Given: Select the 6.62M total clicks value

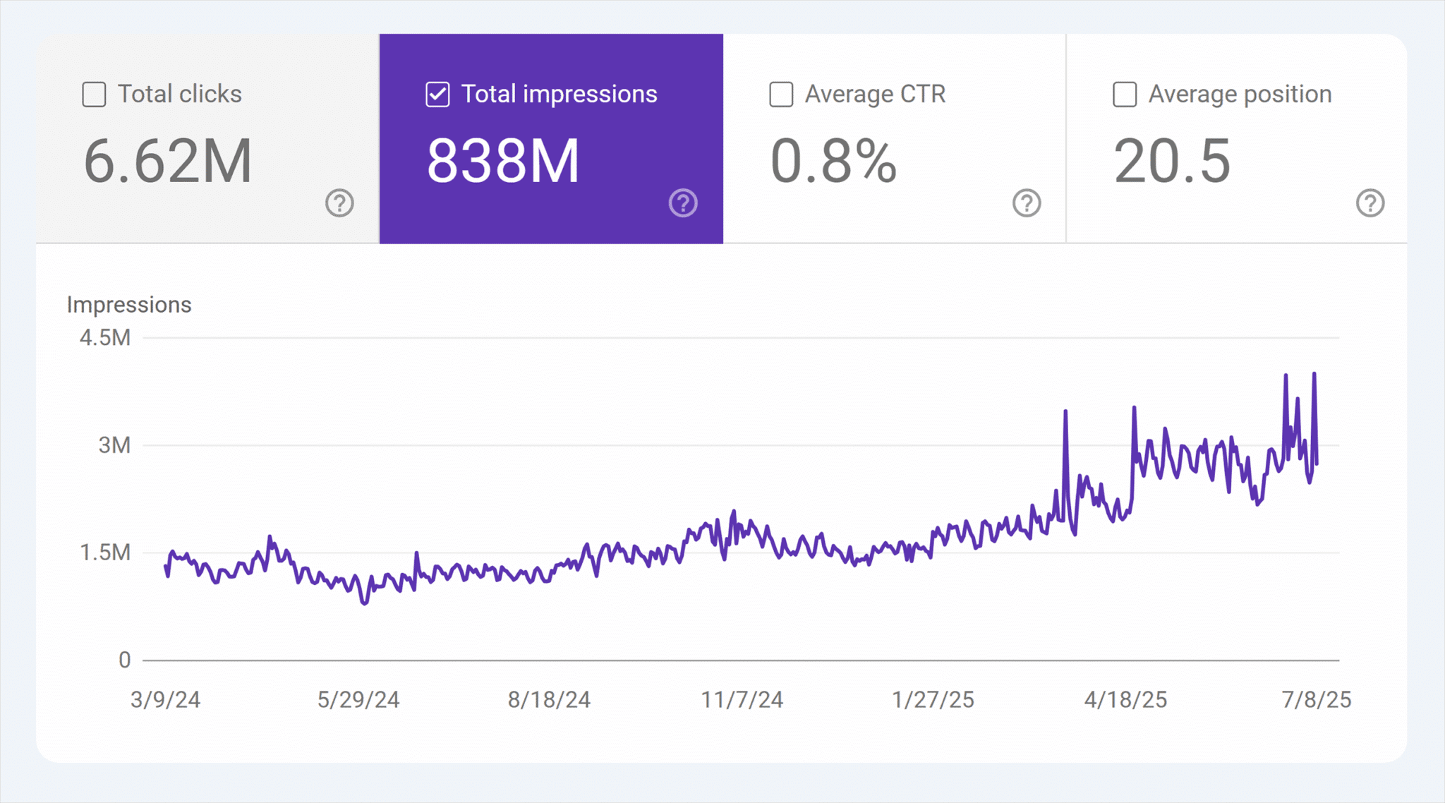Looking at the screenshot, I should tap(168, 162).
